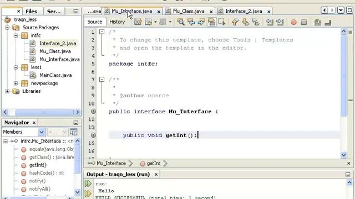Close the Mu_Class.java tab
The height and width of the screenshot is (199, 355).
pyautogui.click(x=211, y=12)
